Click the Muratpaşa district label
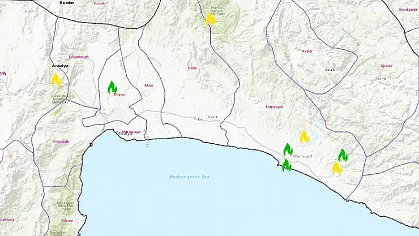Viewport: 419px width, 236px height. [130, 132]
